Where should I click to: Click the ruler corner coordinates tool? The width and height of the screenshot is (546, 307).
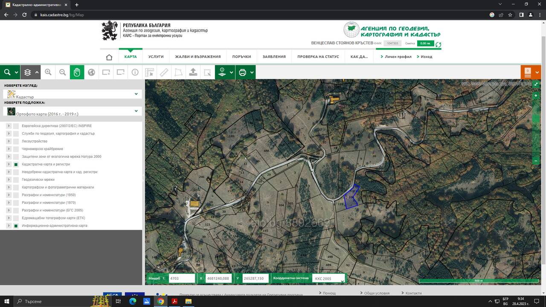[150, 72]
